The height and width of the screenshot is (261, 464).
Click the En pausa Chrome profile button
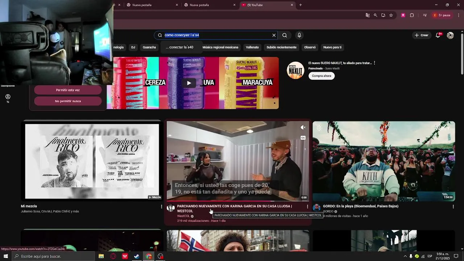pyautogui.click(x=442, y=15)
